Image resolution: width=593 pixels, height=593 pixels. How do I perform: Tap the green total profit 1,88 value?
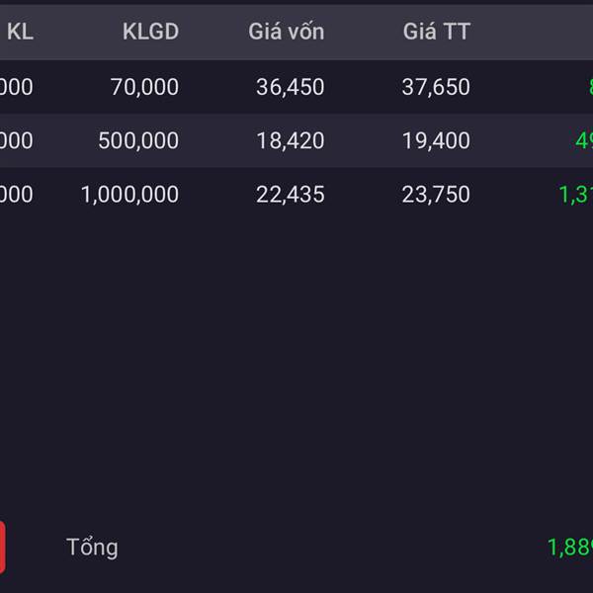[570, 548]
